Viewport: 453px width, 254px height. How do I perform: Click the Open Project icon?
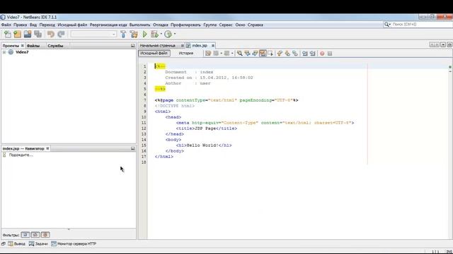point(28,35)
